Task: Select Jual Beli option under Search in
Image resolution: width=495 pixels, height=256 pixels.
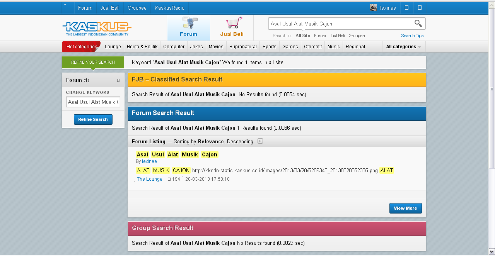Action: (x=337, y=36)
